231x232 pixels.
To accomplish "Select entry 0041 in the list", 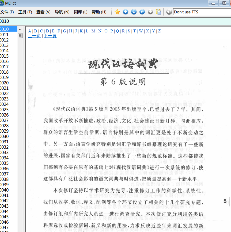I will pos(9,195).
